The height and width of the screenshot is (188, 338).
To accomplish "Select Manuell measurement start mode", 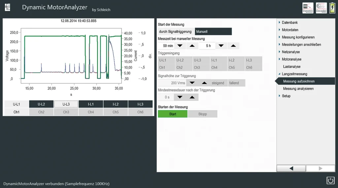I will point(213,32).
